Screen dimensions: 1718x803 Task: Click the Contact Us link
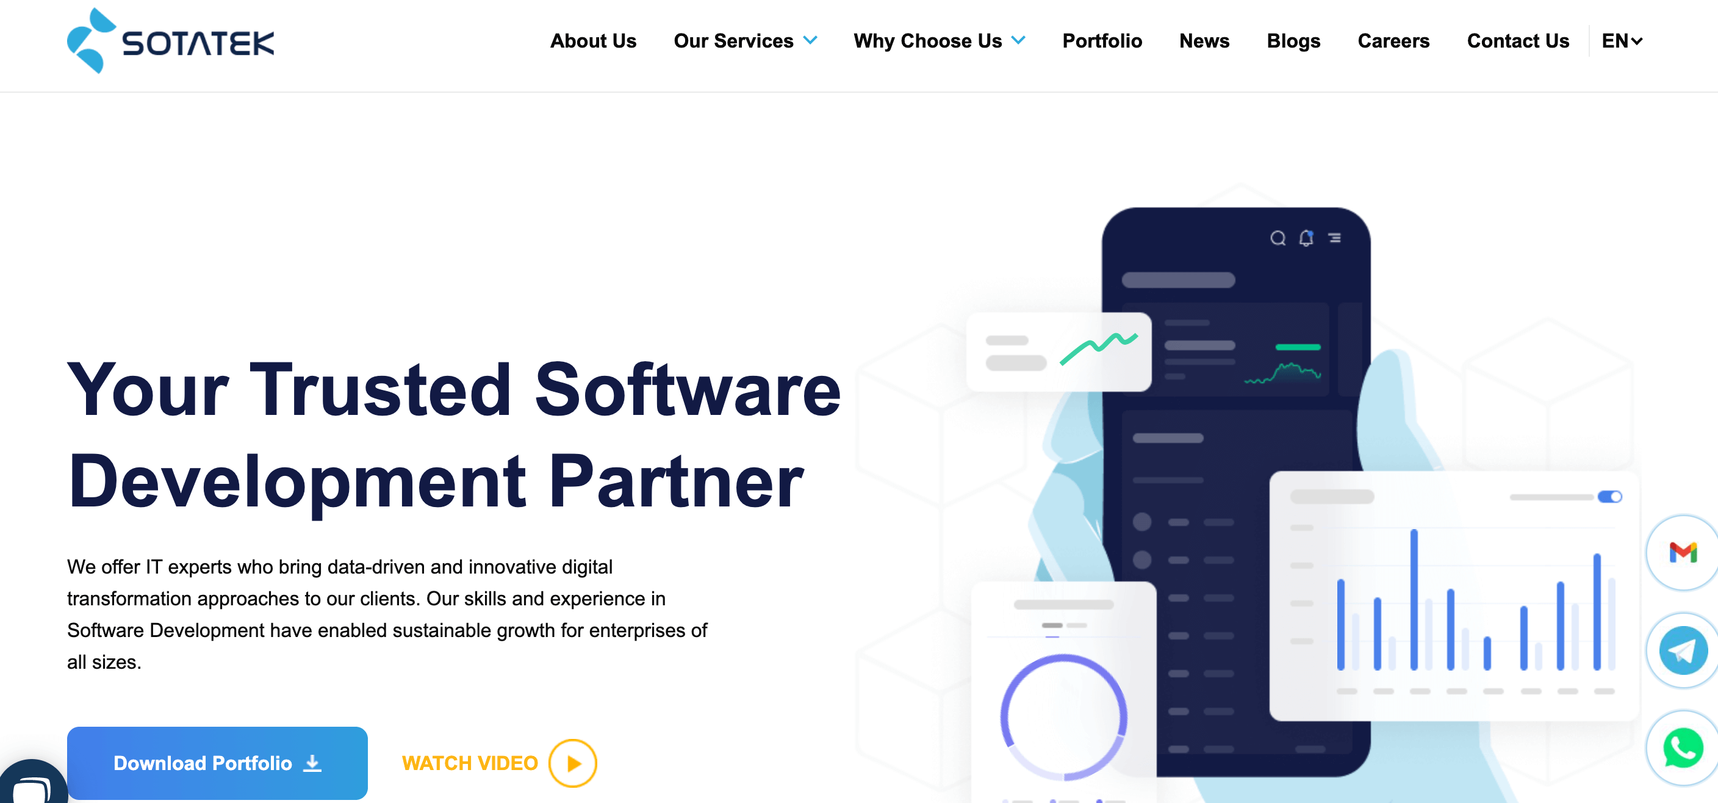[x=1519, y=40]
